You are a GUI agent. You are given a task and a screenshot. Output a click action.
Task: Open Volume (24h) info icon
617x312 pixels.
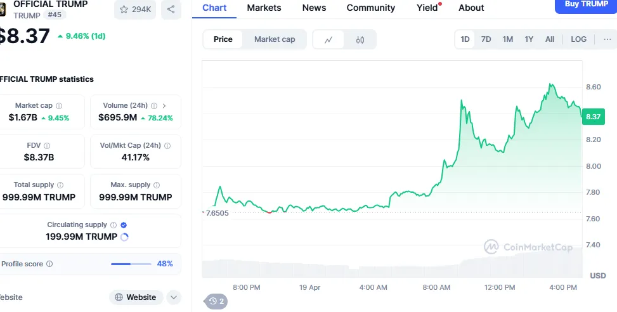(154, 105)
